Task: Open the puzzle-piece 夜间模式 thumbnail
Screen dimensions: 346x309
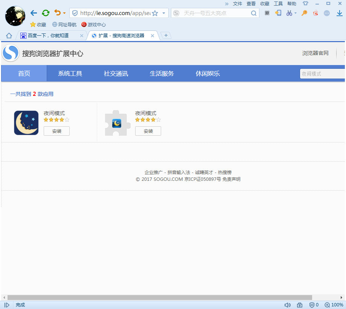Action: [x=117, y=123]
